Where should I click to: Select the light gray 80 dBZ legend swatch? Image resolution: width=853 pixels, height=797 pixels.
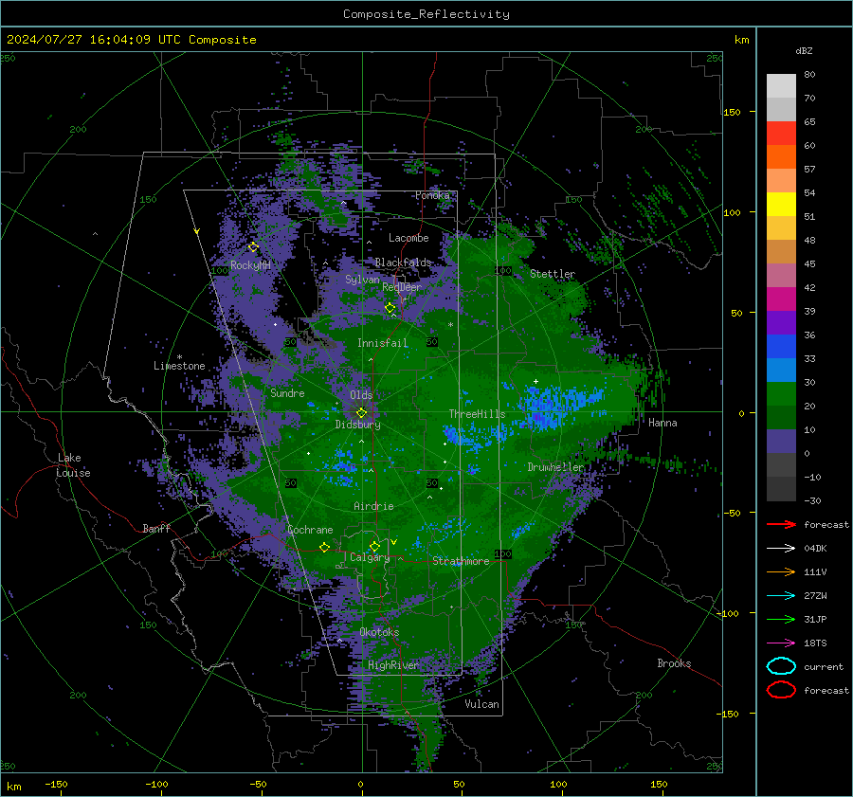pos(781,86)
